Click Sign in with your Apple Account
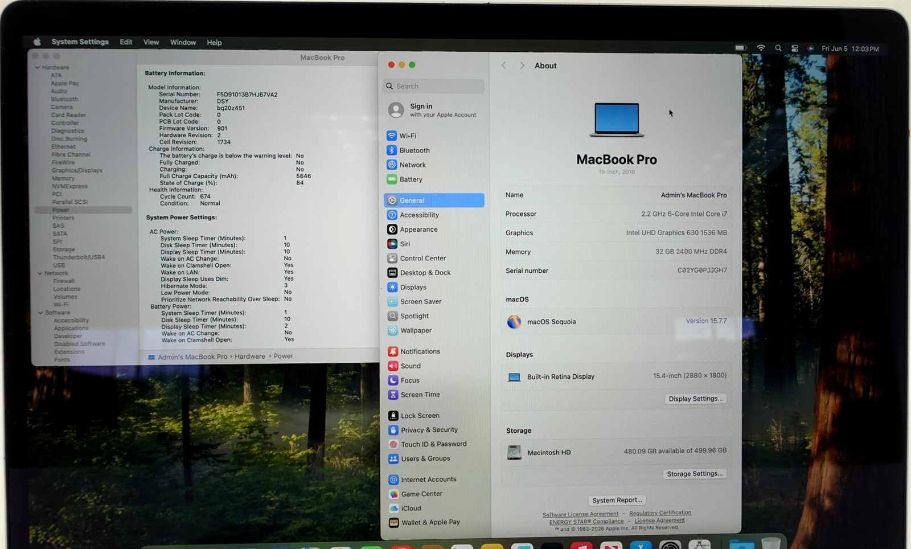 (434, 110)
